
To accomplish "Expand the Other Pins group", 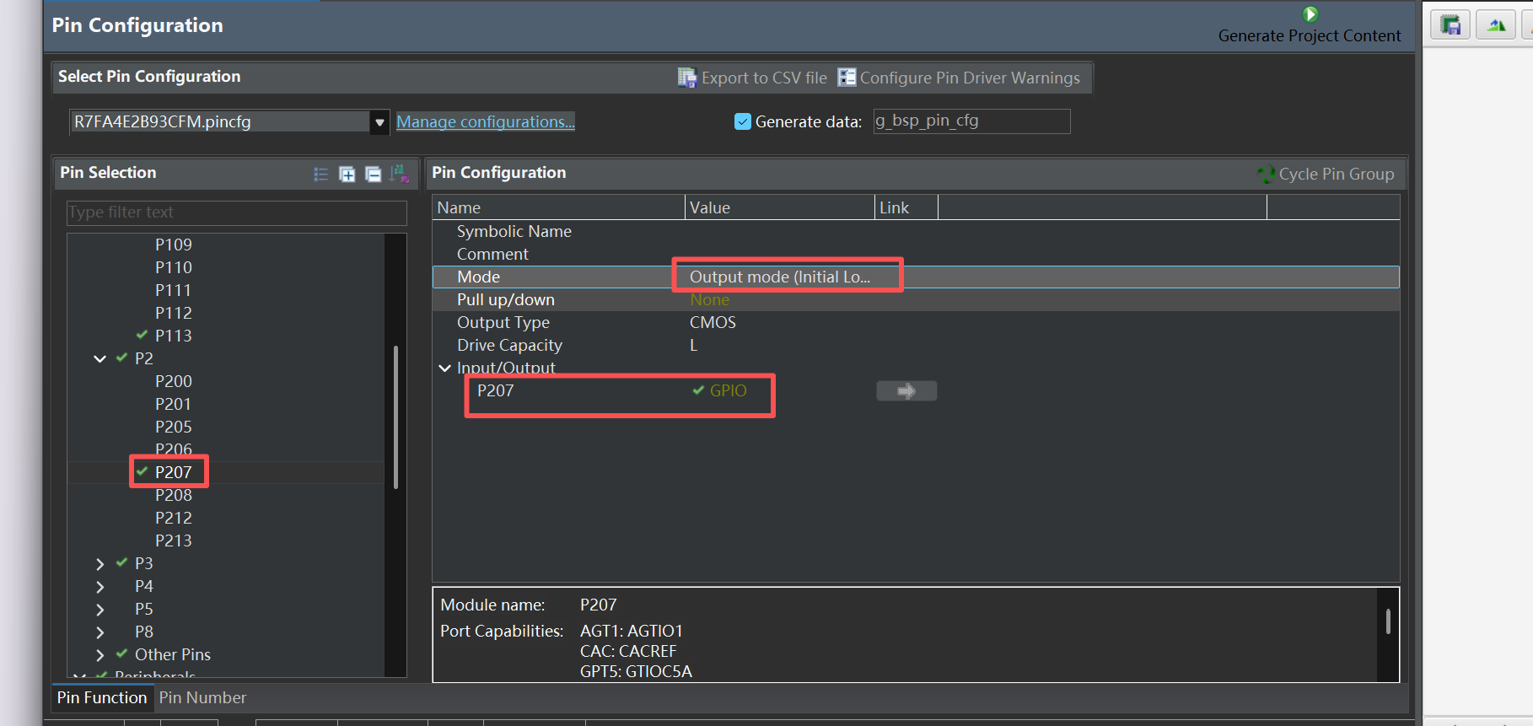I will pos(100,654).
